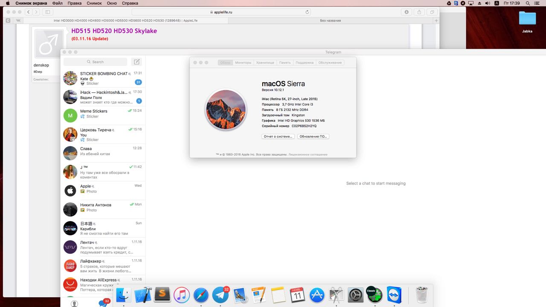Open Preview app in the Dock
The height and width of the screenshot is (307, 546).
point(240,295)
